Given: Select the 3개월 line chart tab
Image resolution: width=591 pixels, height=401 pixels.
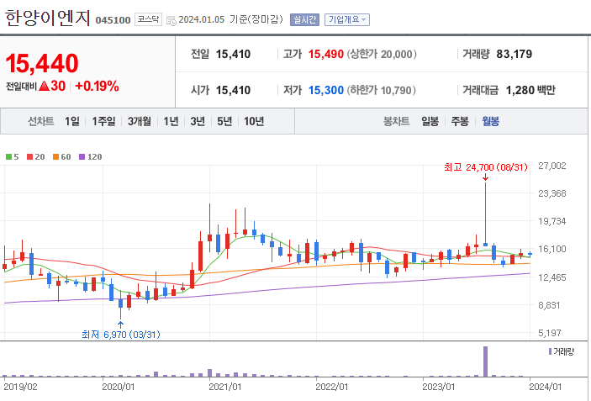Looking at the screenshot, I should coord(139,121).
